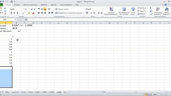
Task: Open Excel Help question mark
Action: 166,5
